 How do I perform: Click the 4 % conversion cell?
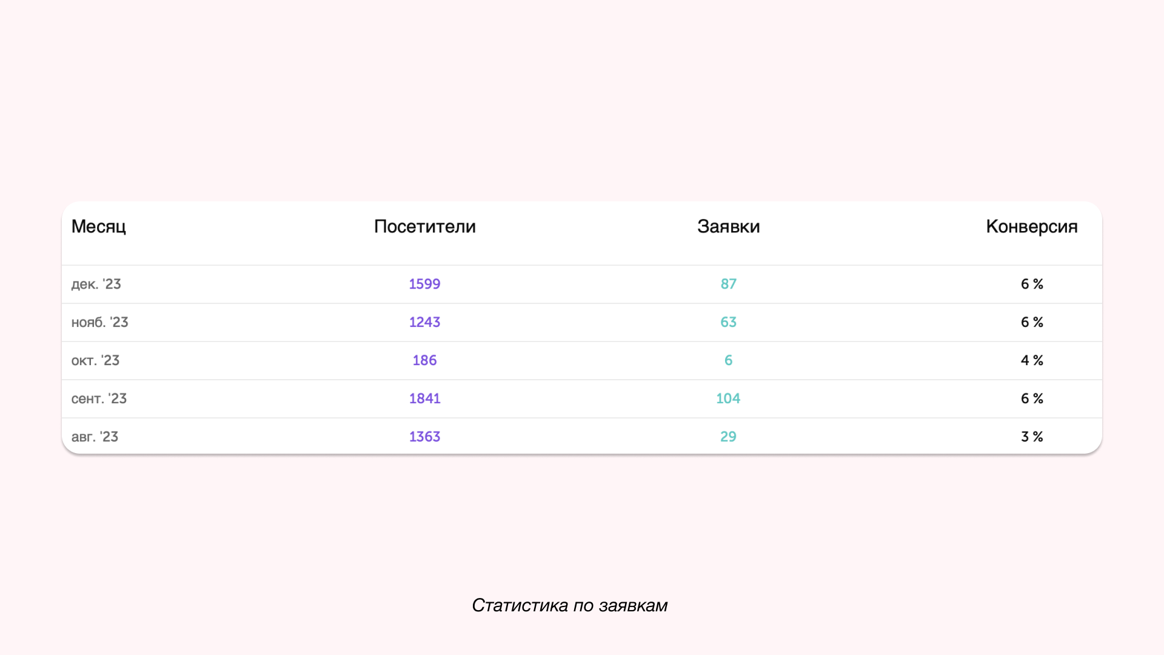point(1032,361)
